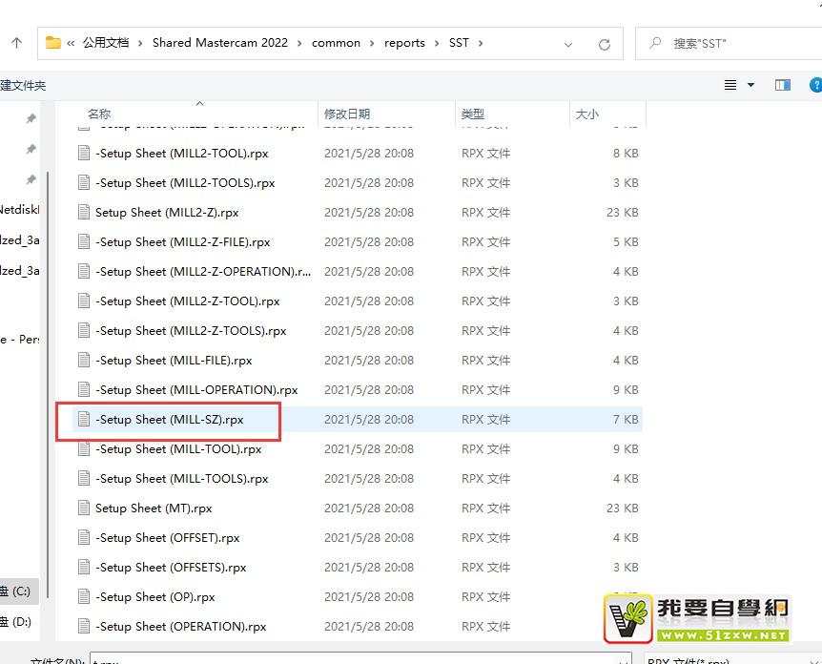This screenshot has width=822, height=664.
Task: Select the C: drive in sidebar
Action: click(x=16, y=591)
